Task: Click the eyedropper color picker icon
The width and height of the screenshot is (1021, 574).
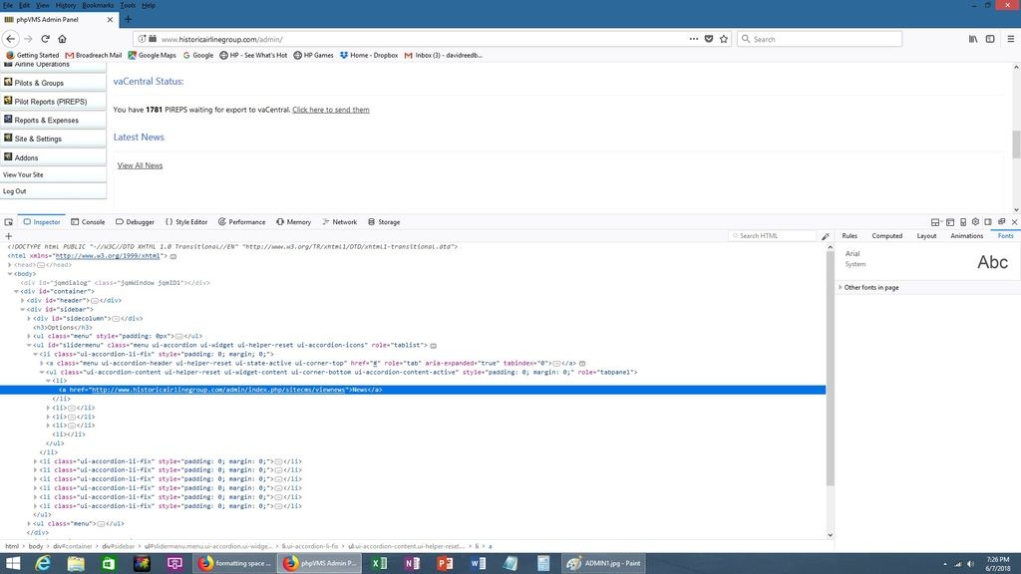Action: click(x=826, y=236)
